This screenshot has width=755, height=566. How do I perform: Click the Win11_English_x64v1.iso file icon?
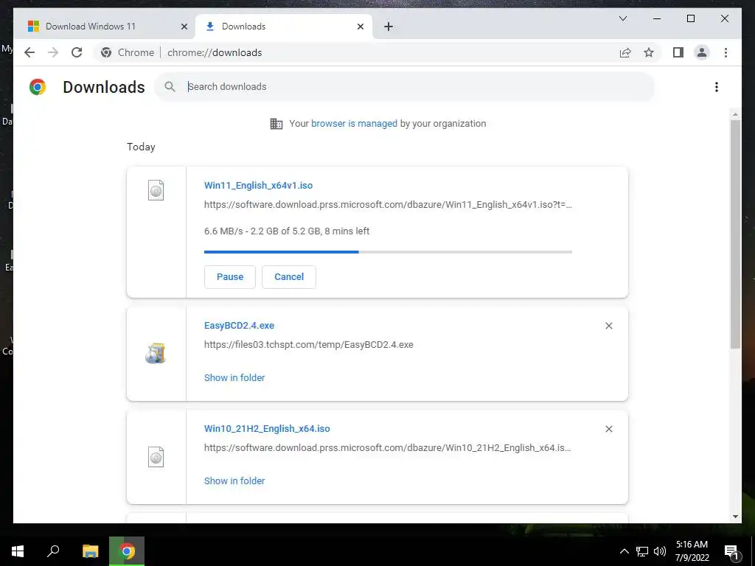click(156, 190)
